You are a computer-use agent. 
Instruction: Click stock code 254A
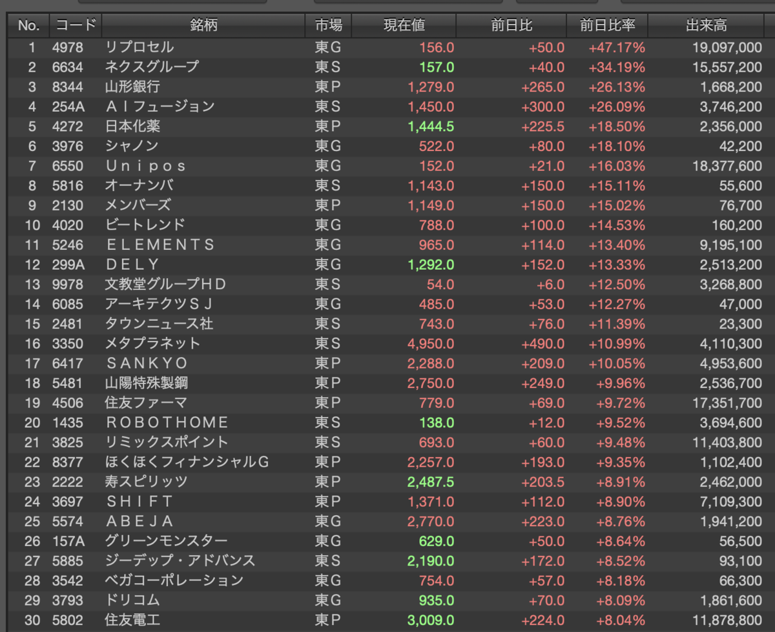(x=69, y=107)
